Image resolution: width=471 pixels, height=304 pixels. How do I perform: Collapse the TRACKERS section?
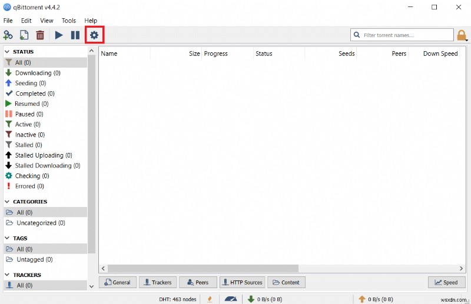click(x=7, y=275)
